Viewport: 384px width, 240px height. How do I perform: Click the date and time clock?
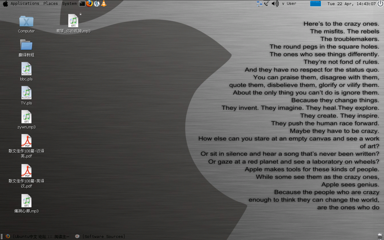352,4
